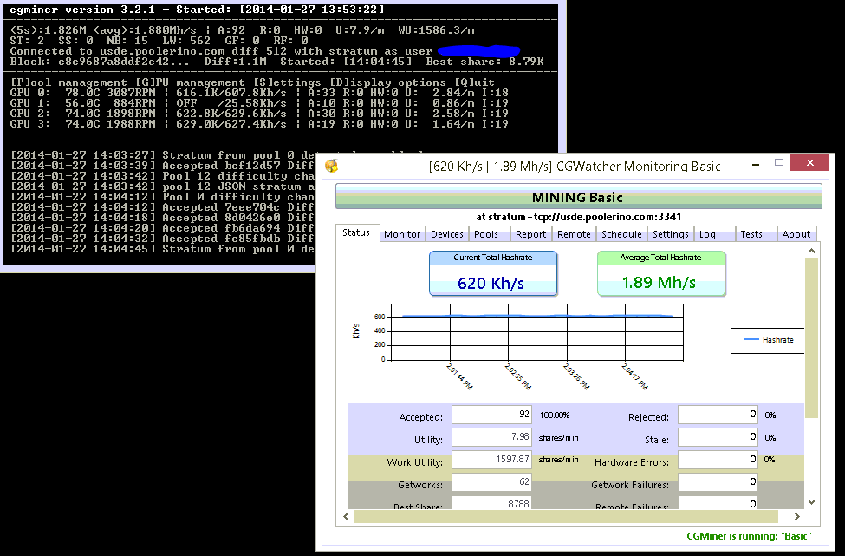Click the stratum pool address text
The image size is (845, 556).
578,217
